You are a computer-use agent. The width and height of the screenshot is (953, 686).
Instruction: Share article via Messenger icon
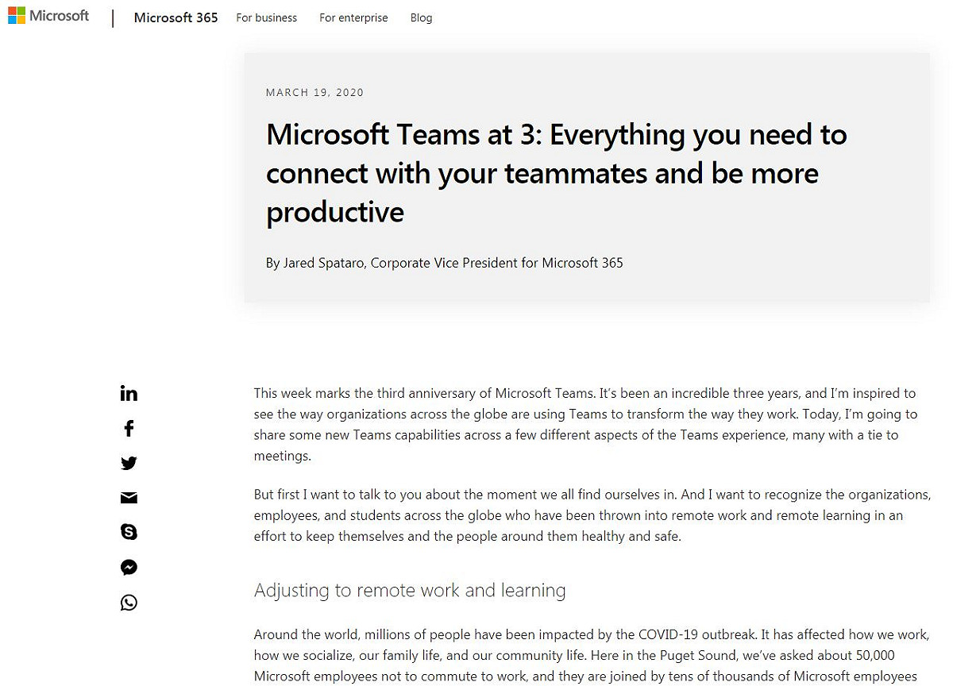pos(129,567)
